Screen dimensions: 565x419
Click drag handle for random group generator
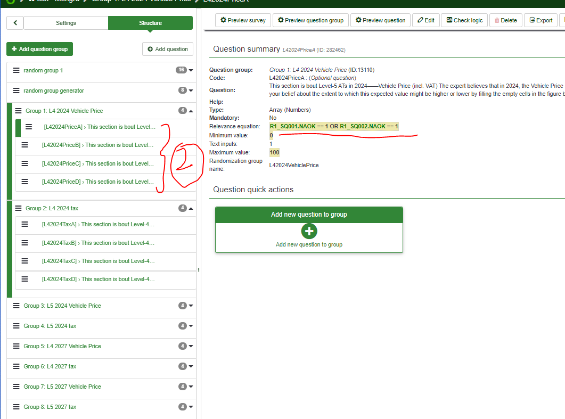(x=16, y=91)
